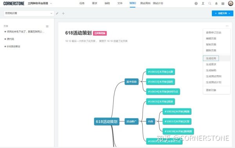Screen dimensions: 235x148
Task: Click the three-dot more options icon
Action: [x=227, y=26]
